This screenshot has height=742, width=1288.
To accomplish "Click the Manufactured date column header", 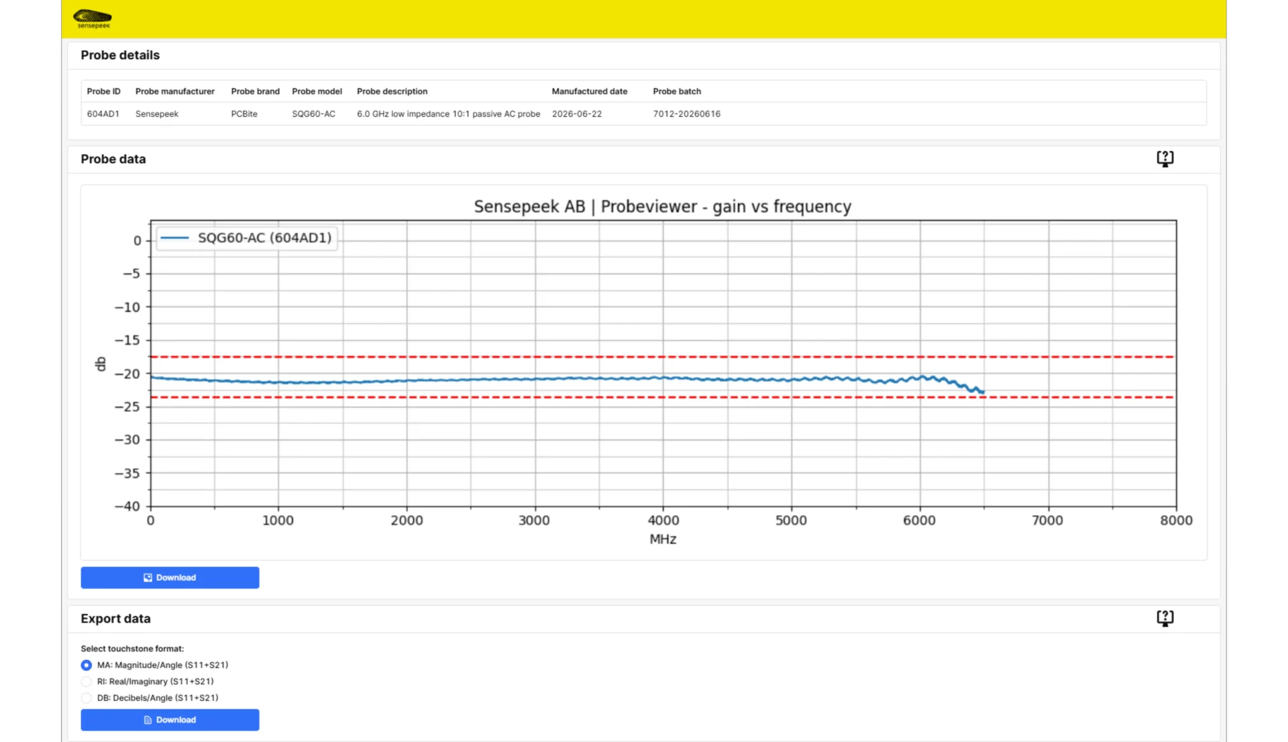I will 590,91.
